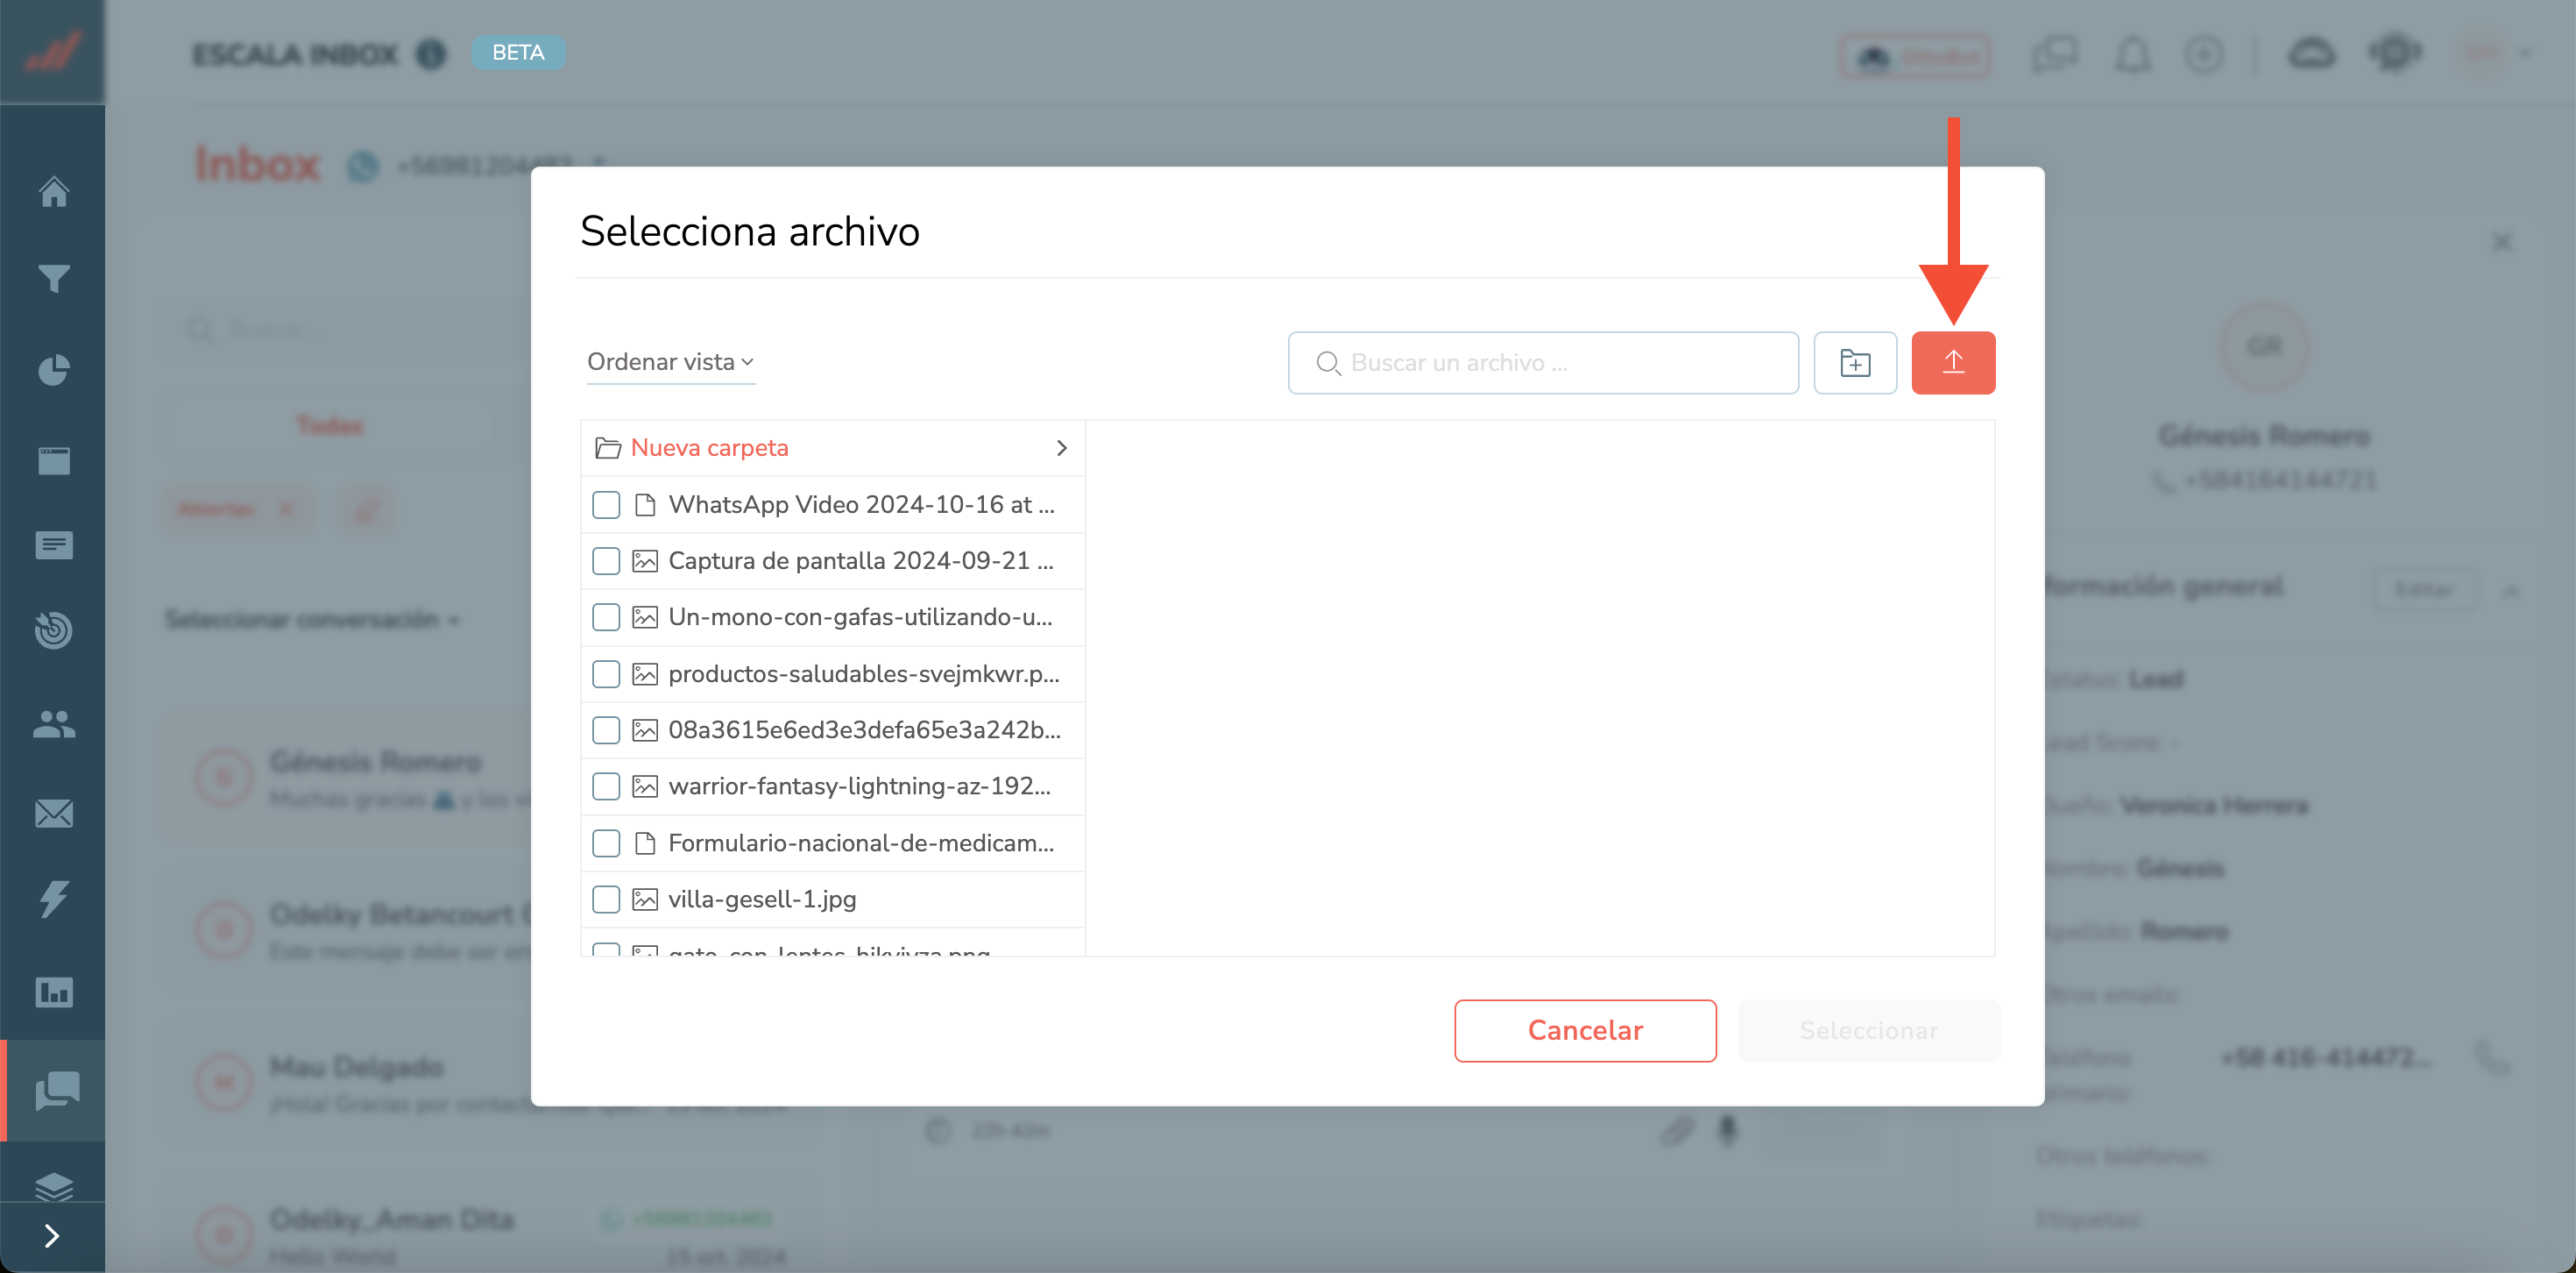Click the Editar button in contact panel
This screenshot has width=2576, height=1273.
(2424, 589)
